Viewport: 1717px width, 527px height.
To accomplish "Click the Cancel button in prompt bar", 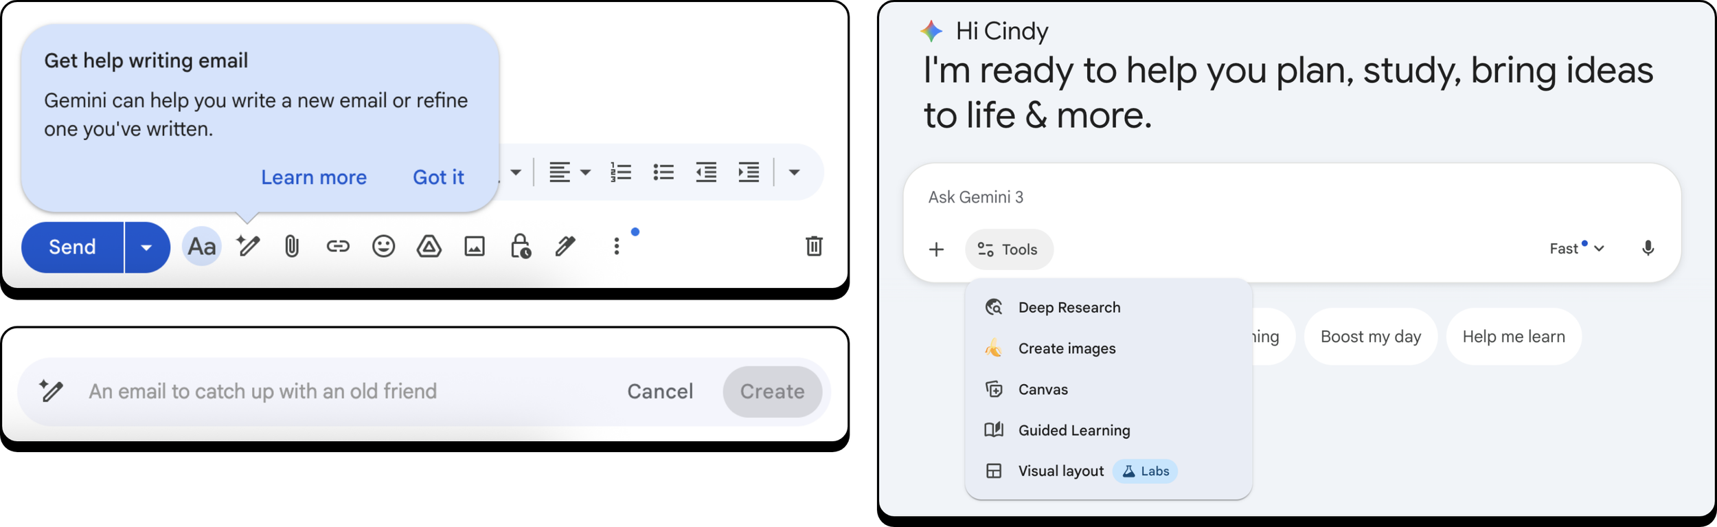I will tap(660, 392).
